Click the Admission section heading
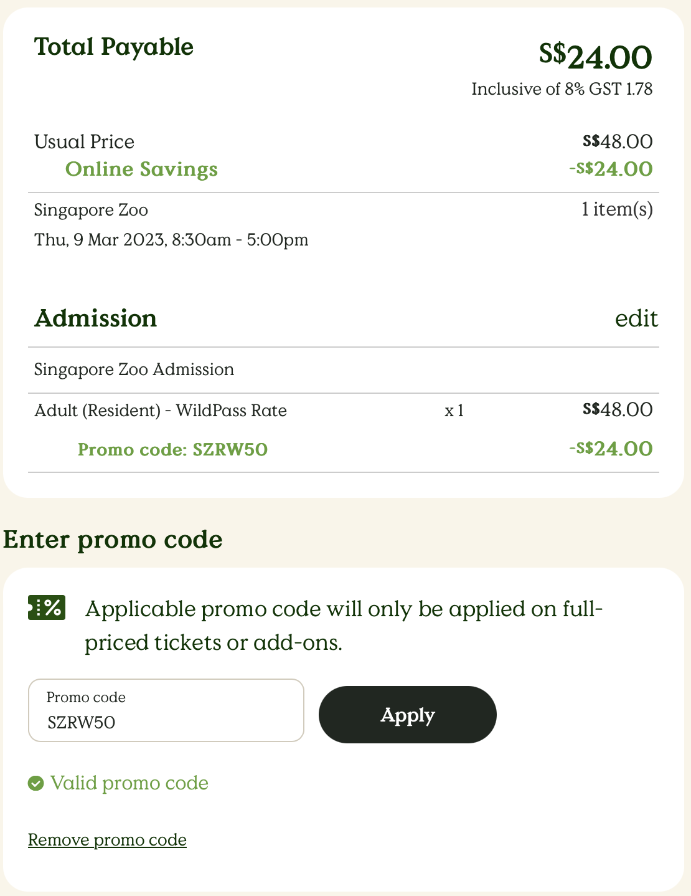 95,318
